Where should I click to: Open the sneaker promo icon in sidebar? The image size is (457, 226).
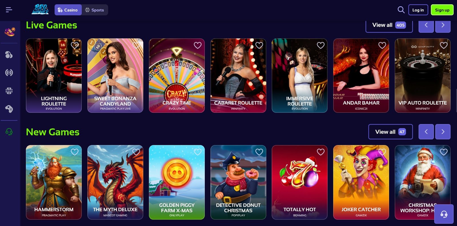9,32
